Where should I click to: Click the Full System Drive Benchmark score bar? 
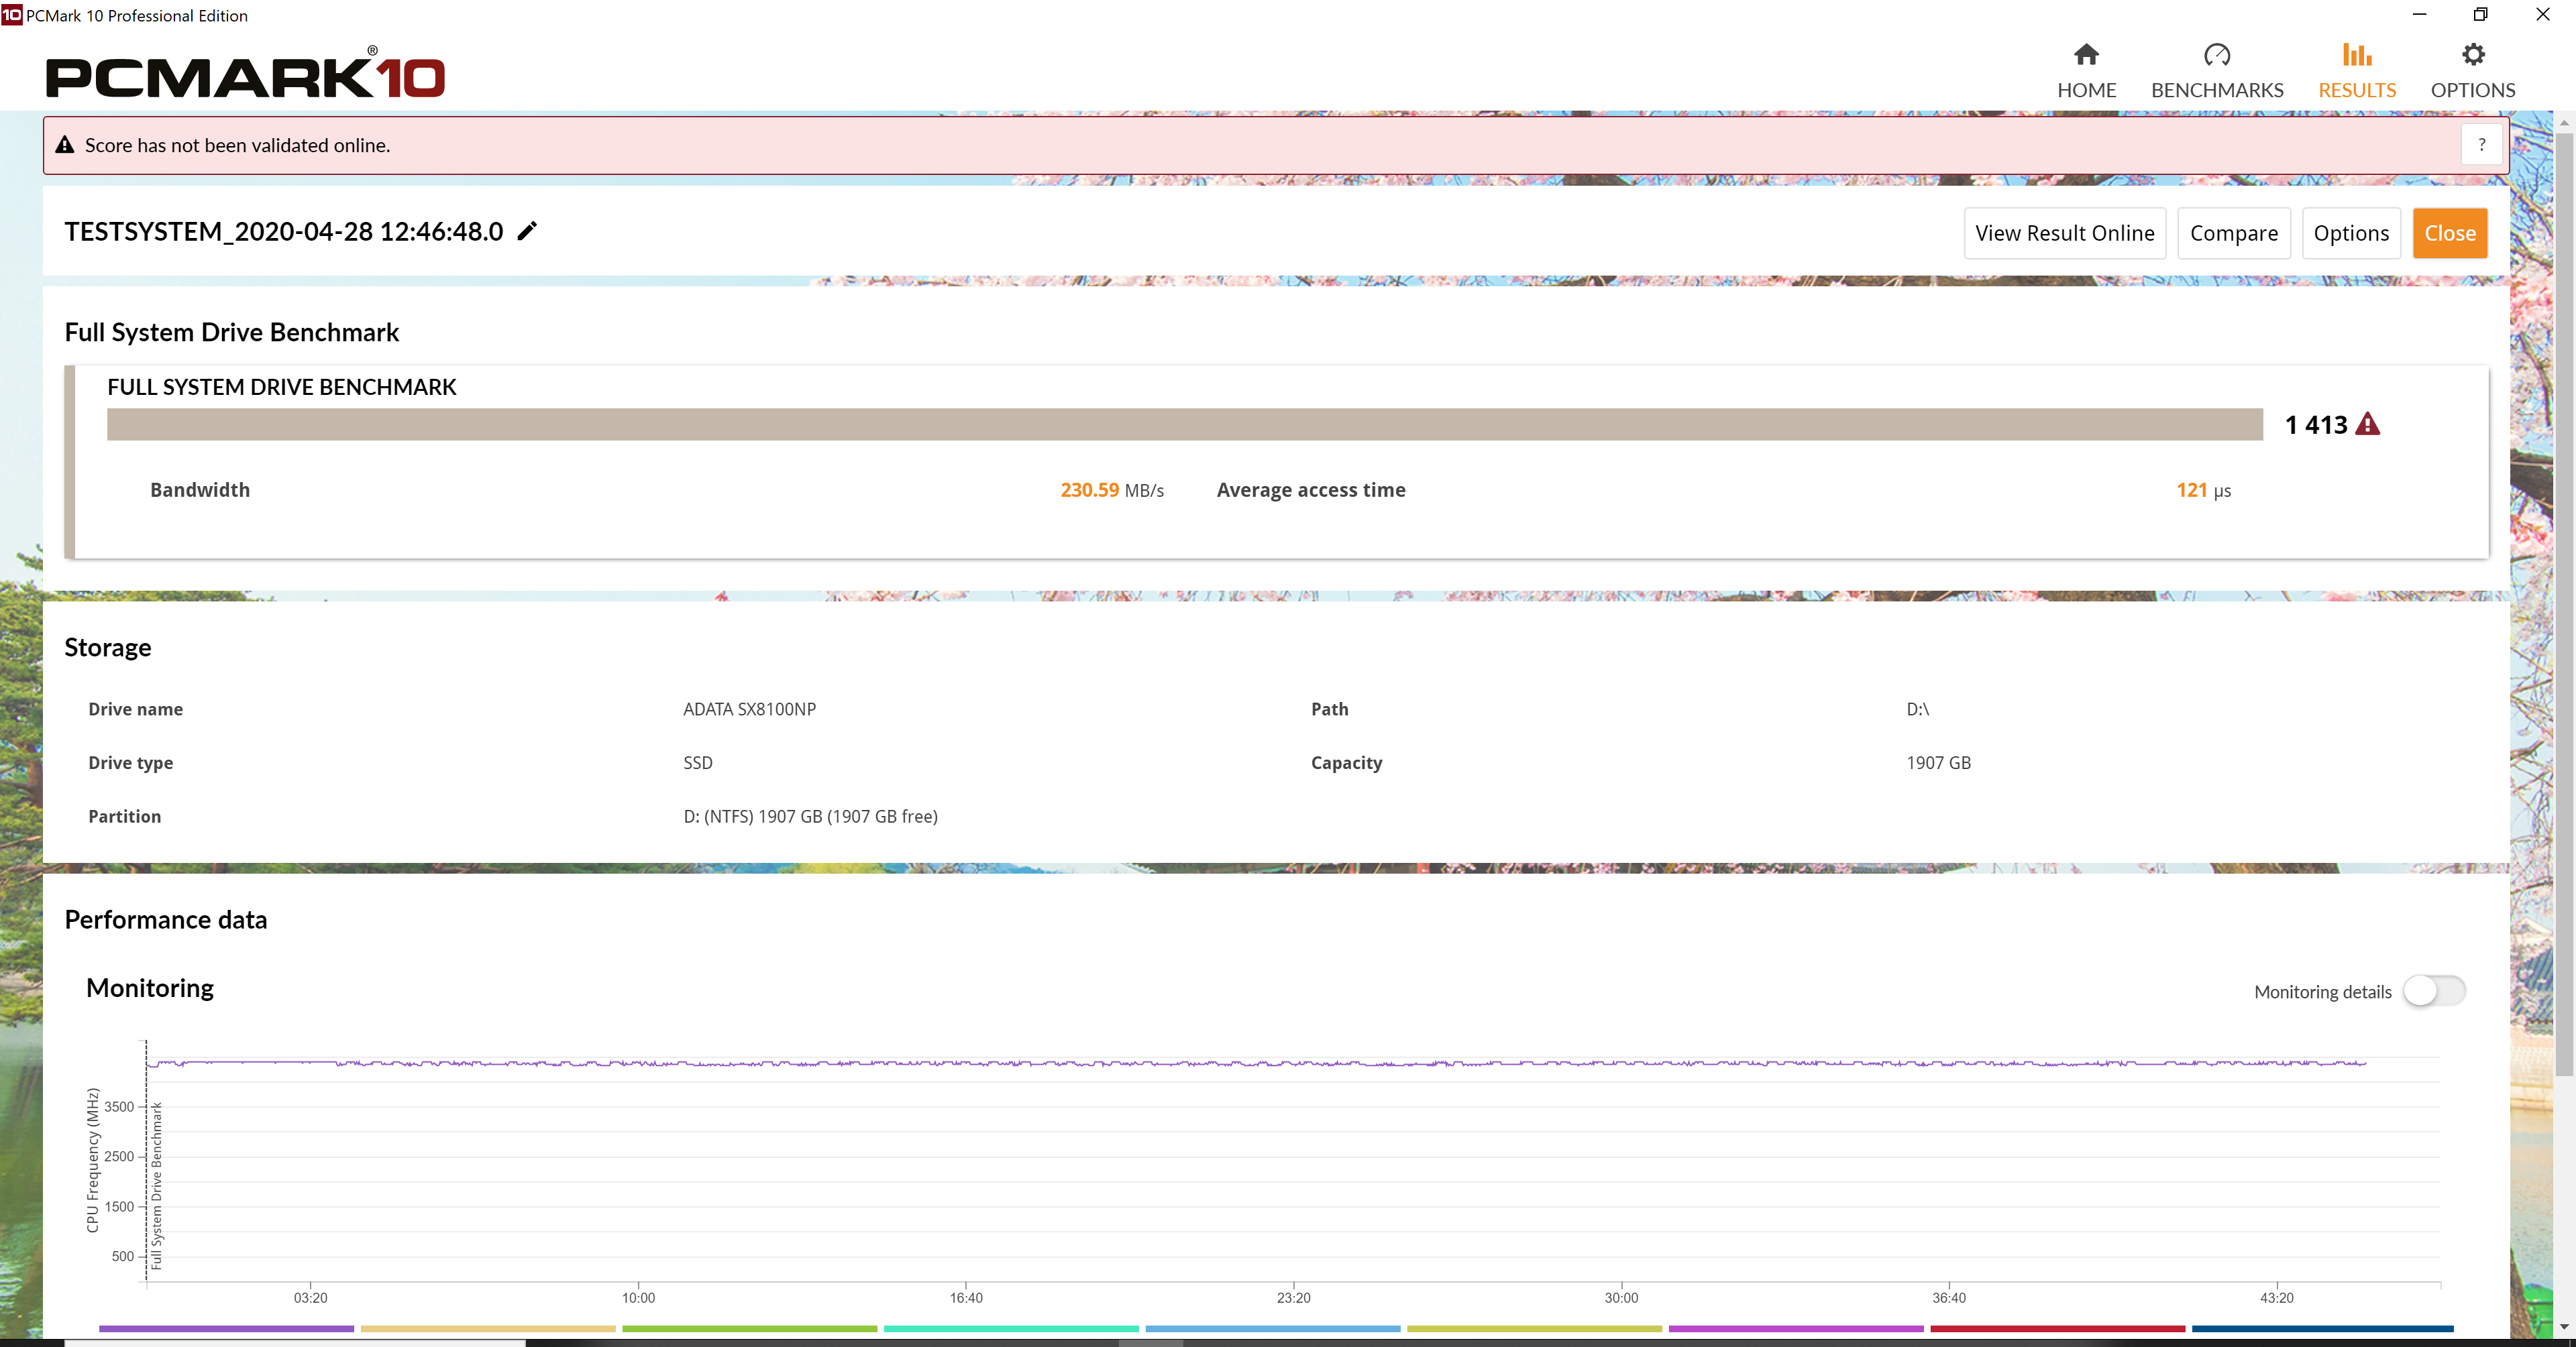[x=1184, y=424]
